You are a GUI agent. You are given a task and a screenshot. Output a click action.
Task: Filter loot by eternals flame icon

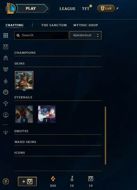[x=6, y=81]
